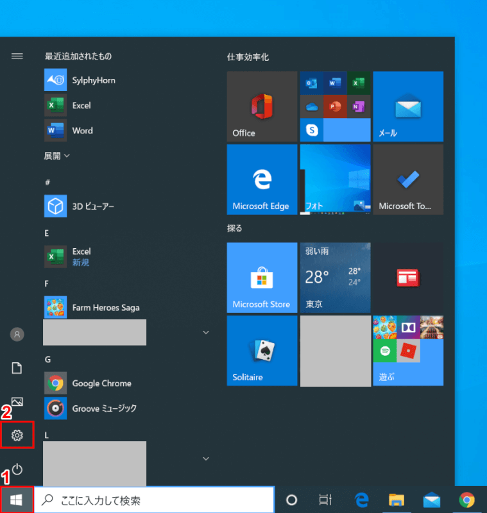Click the F letter index header
This screenshot has height=513, width=487.
pos(46,283)
